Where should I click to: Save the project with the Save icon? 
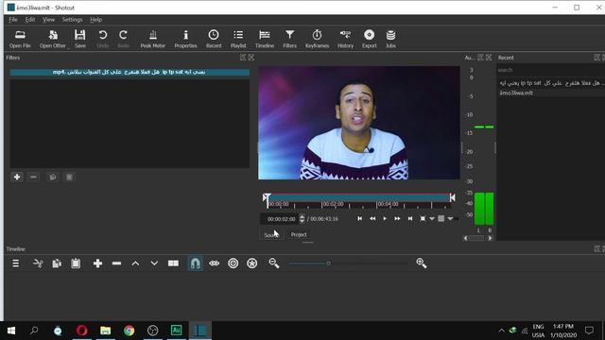pos(79,39)
